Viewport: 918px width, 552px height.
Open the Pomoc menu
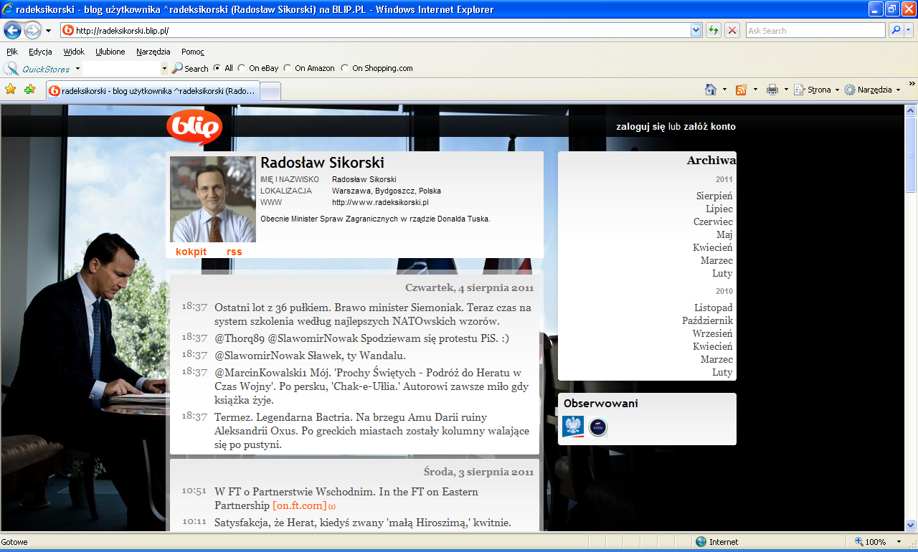tap(193, 52)
